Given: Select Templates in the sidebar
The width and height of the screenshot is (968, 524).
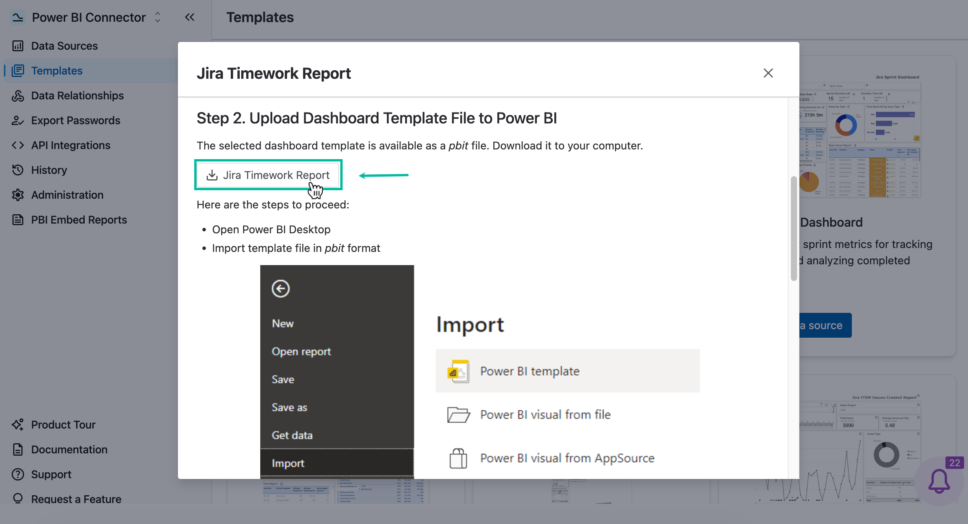Looking at the screenshot, I should (x=57, y=71).
